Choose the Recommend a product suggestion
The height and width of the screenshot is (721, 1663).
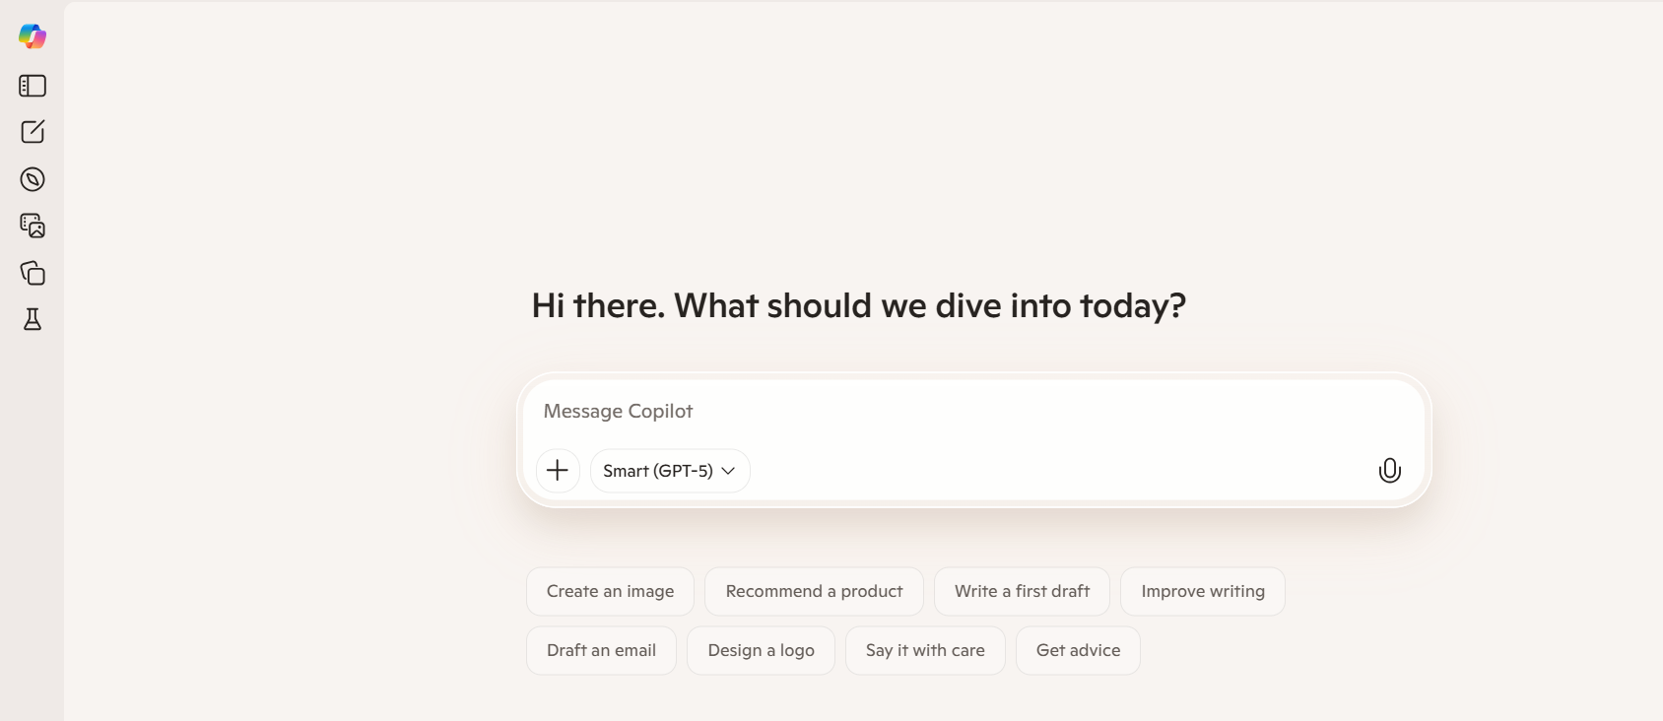tap(814, 591)
